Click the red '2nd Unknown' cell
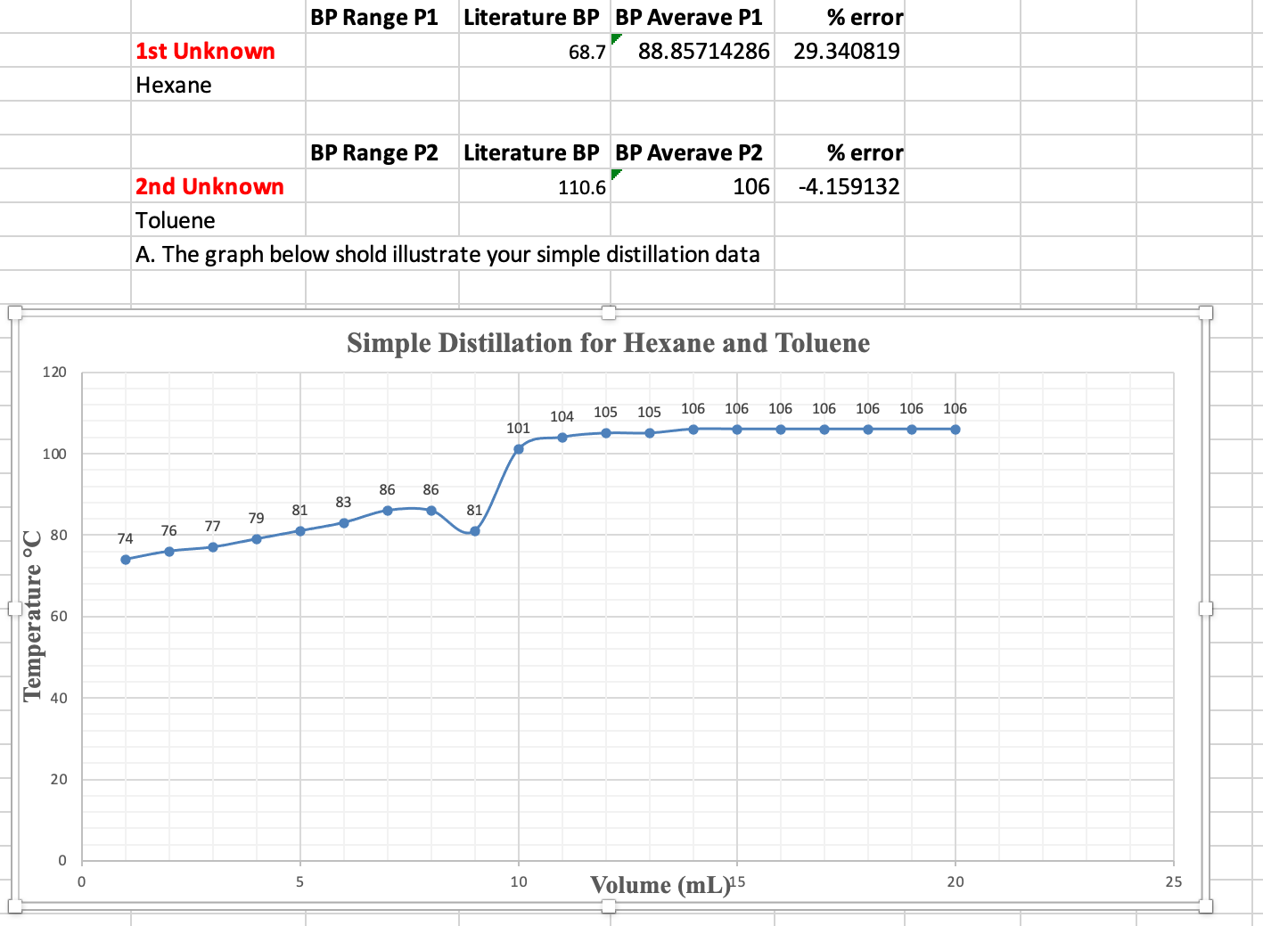The width and height of the screenshot is (1263, 926). tap(210, 186)
